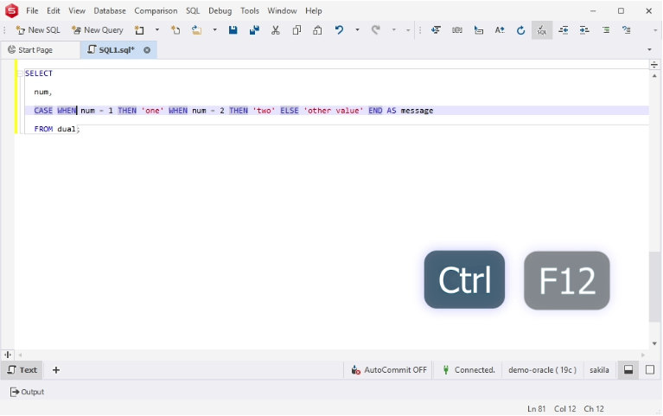The width and height of the screenshot is (663, 416).
Task: Close the SQL1.sql* tab
Action: pyautogui.click(x=147, y=50)
